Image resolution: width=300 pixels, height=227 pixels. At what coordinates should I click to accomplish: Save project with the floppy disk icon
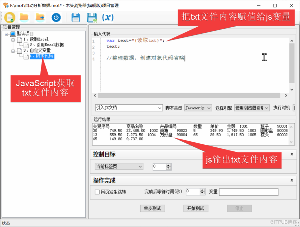point(76,18)
